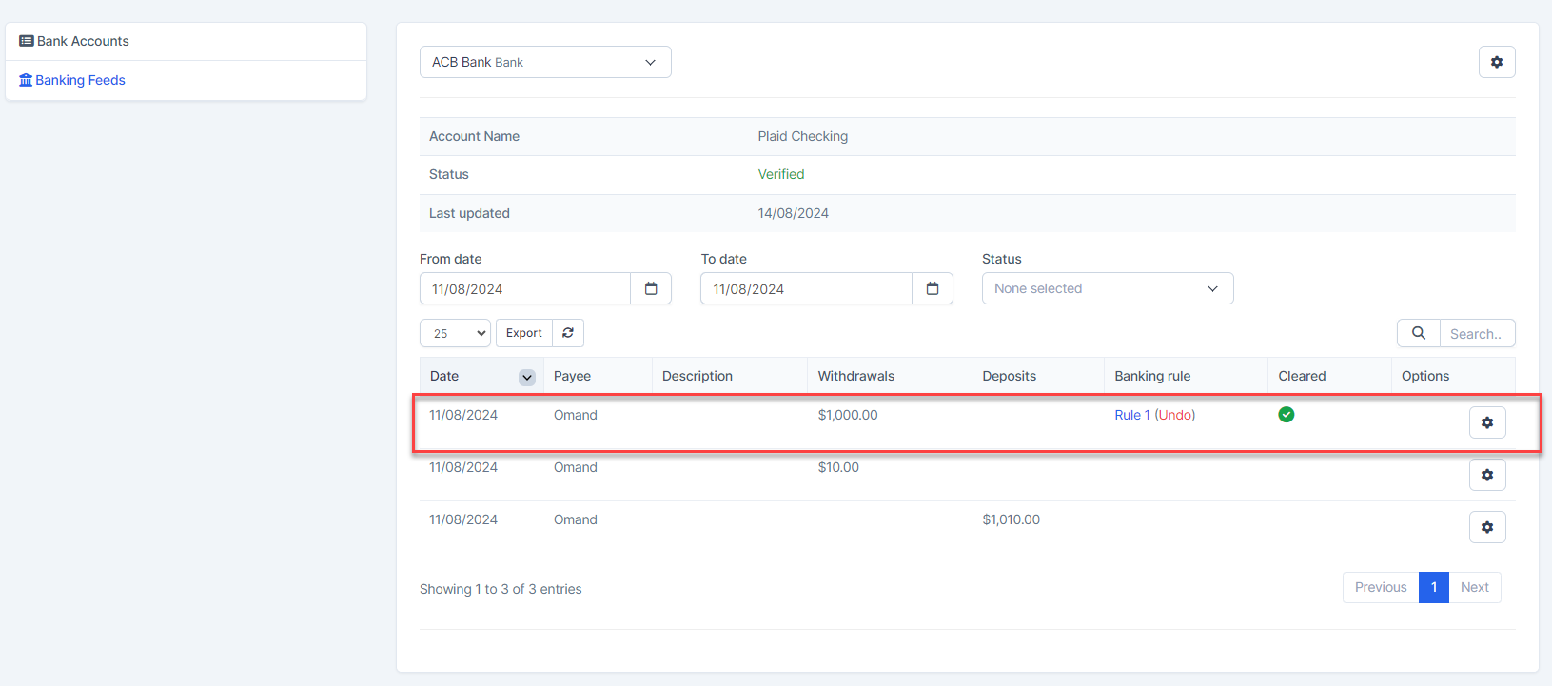This screenshot has width=1552, height=686.
Task: Go to the Next page of entries
Action: coord(1474,587)
